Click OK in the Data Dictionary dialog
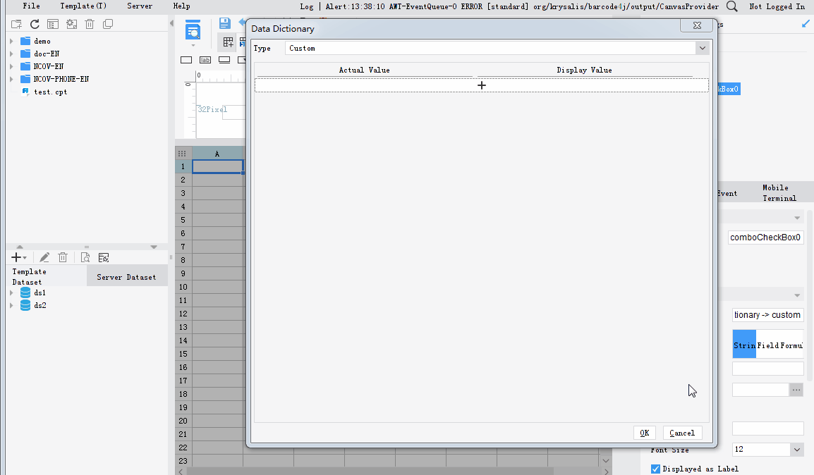Image resolution: width=814 pixels, height=475 pixels. click(644, 432)
